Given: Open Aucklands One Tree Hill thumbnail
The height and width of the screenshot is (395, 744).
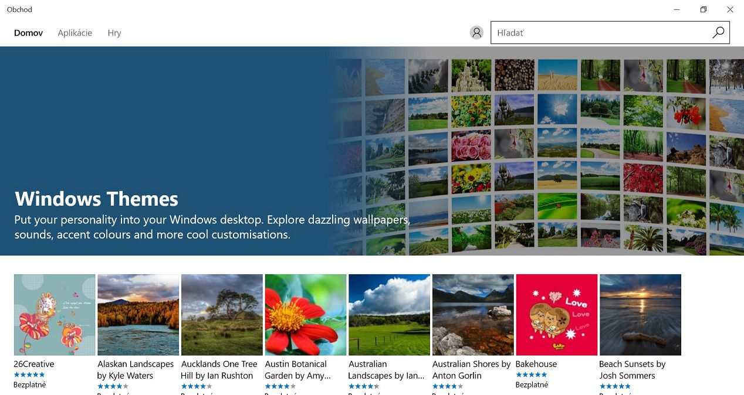Looking at the screenshot, I should click(222, 315).
